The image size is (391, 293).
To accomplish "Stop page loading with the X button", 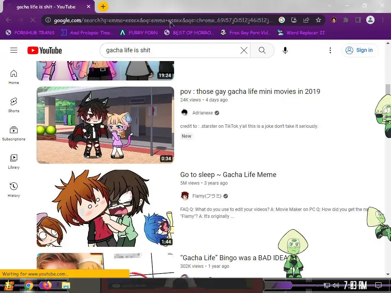I will tap(33, 20).
